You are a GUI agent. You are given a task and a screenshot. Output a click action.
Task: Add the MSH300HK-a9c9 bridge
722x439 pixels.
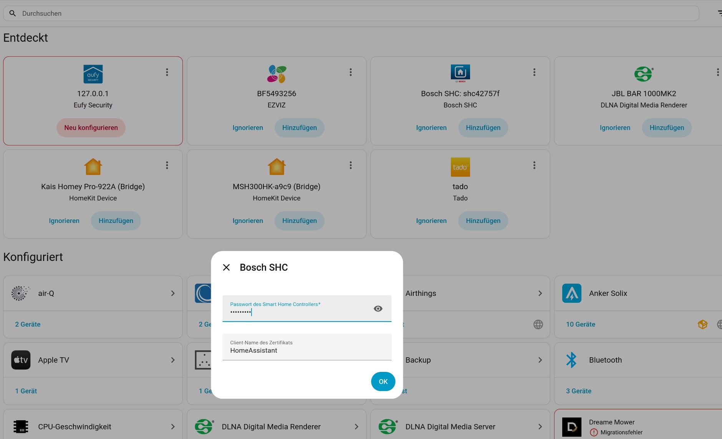click(x=300, y=221)
